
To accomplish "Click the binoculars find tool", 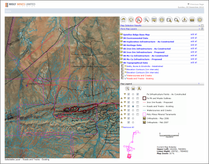I will tap(162, 20).
